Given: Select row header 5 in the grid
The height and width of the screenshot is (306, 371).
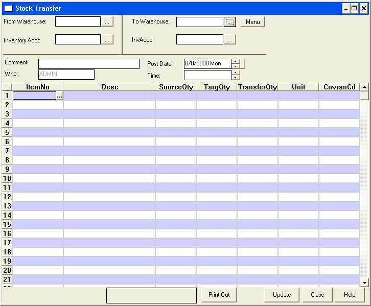Looking at the screenshot, I should point(7,132).
